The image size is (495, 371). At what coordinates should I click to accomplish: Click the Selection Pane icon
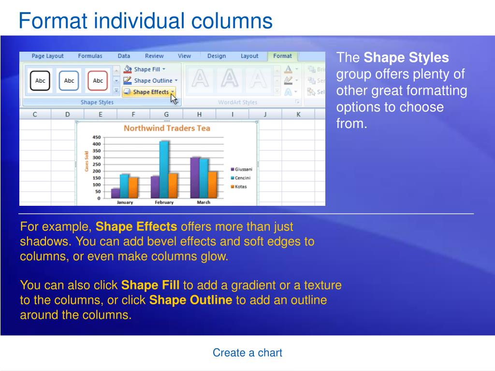tap(312, 92)
